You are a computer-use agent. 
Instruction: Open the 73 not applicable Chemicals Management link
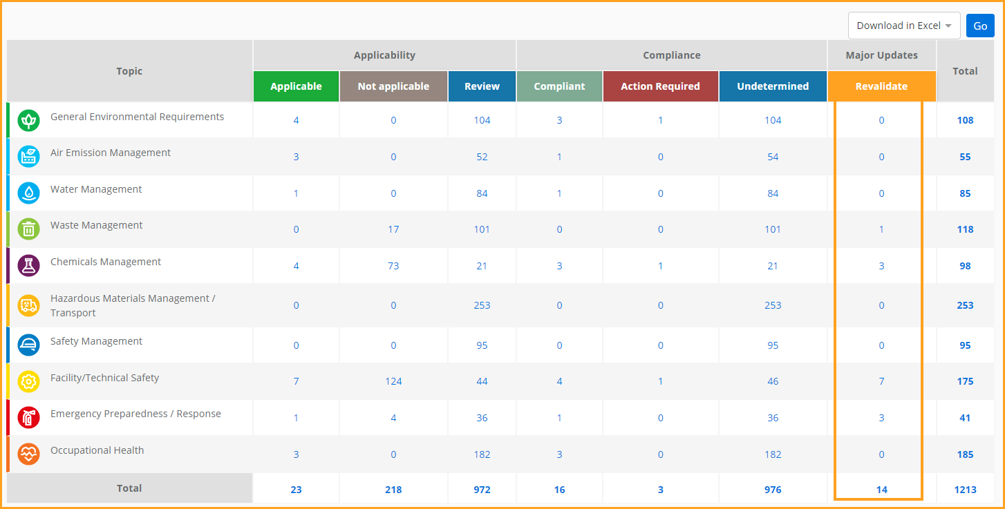393,266
